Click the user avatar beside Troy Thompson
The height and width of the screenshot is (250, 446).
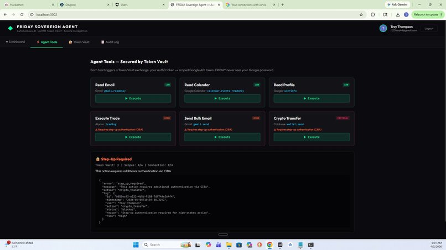[x=383, y=28]
